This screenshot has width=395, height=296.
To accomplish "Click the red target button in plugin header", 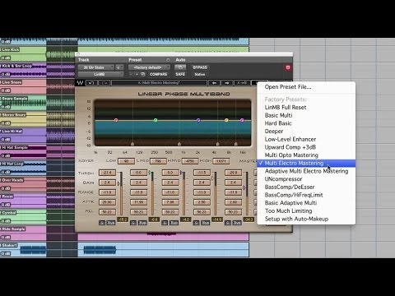I will pos(288,67).
